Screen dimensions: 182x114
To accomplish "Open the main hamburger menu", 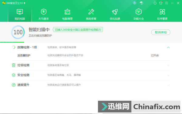I will click(x=167, y=3).
